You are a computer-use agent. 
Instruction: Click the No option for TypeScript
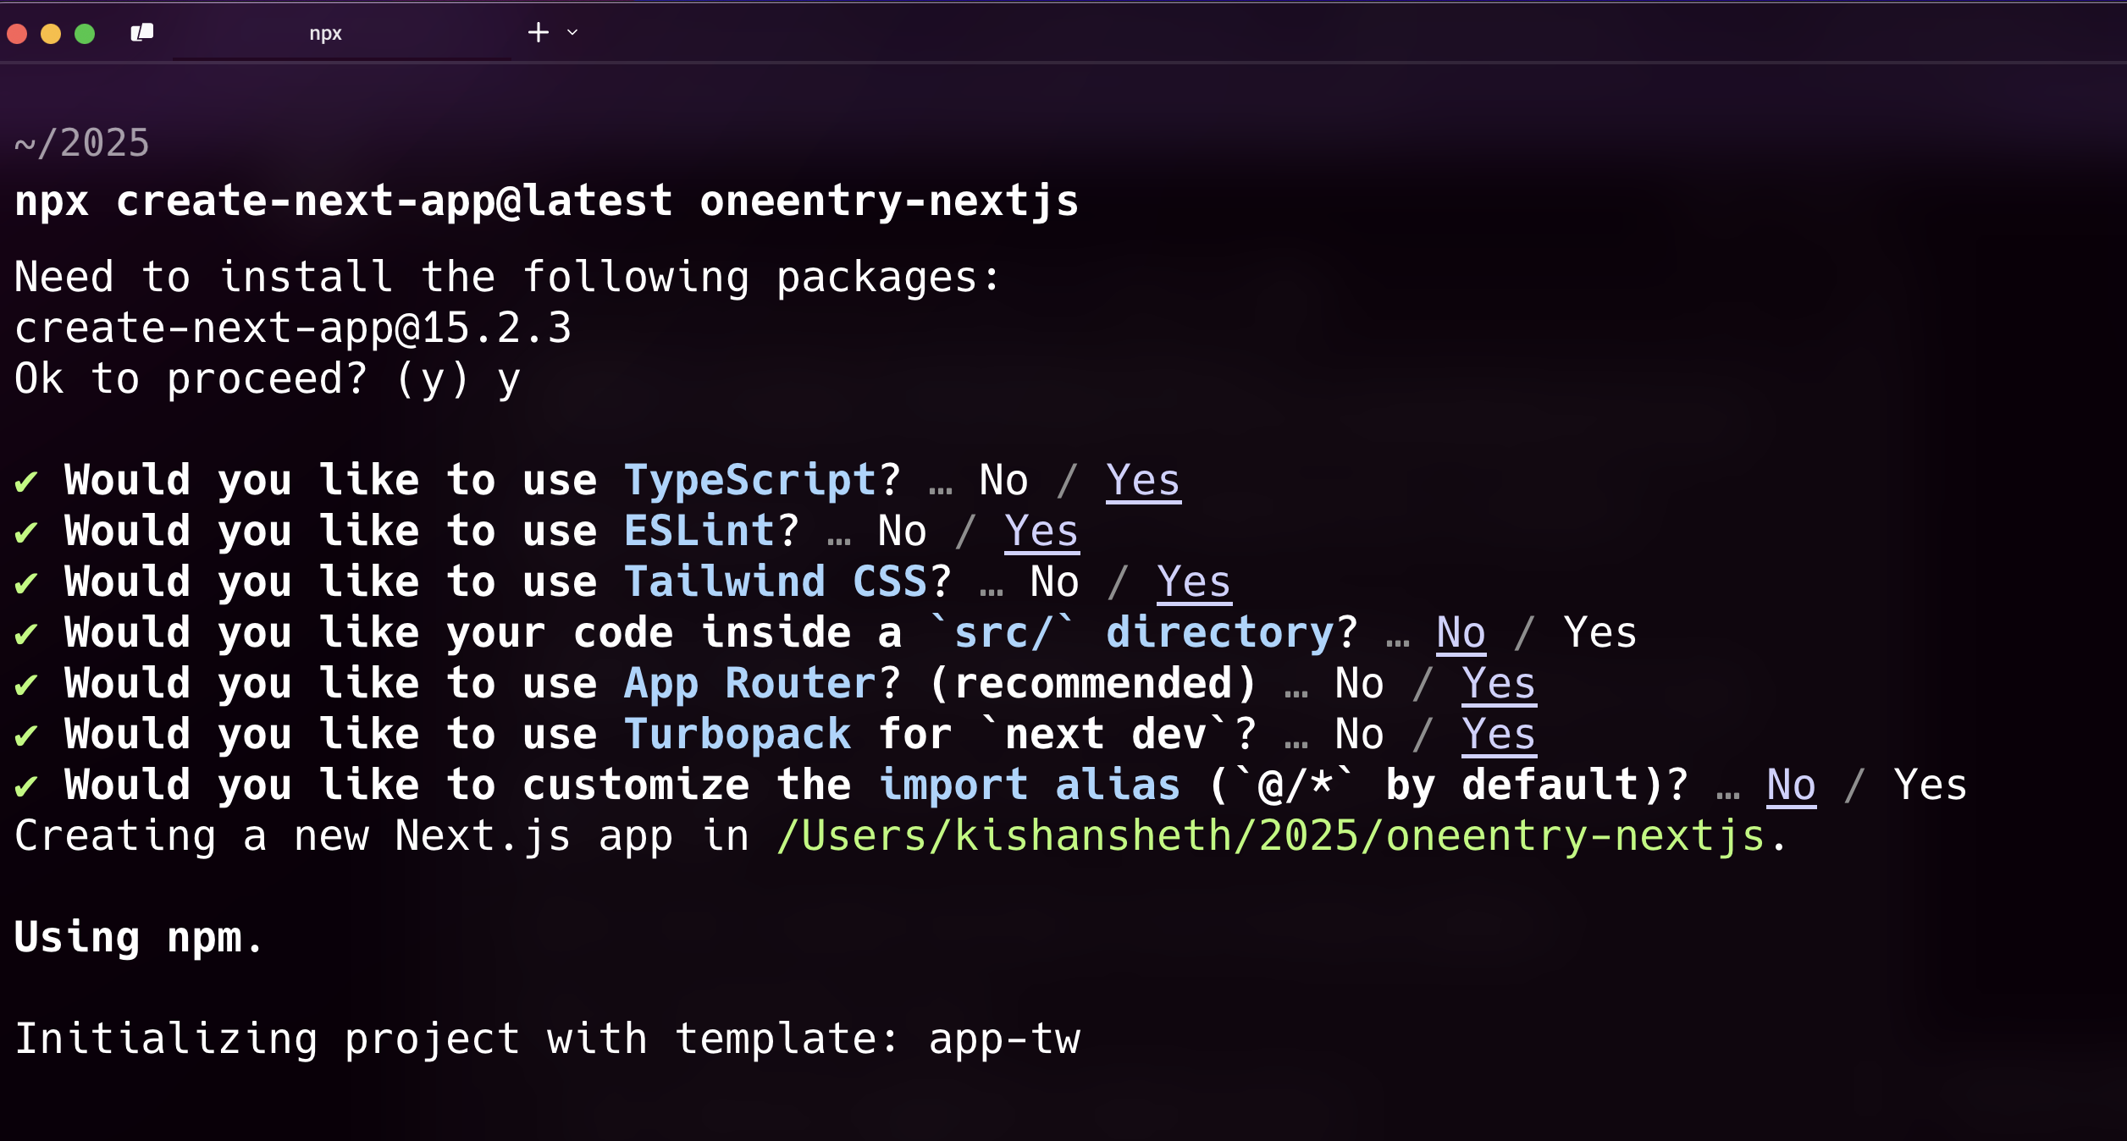[1003, 480]
